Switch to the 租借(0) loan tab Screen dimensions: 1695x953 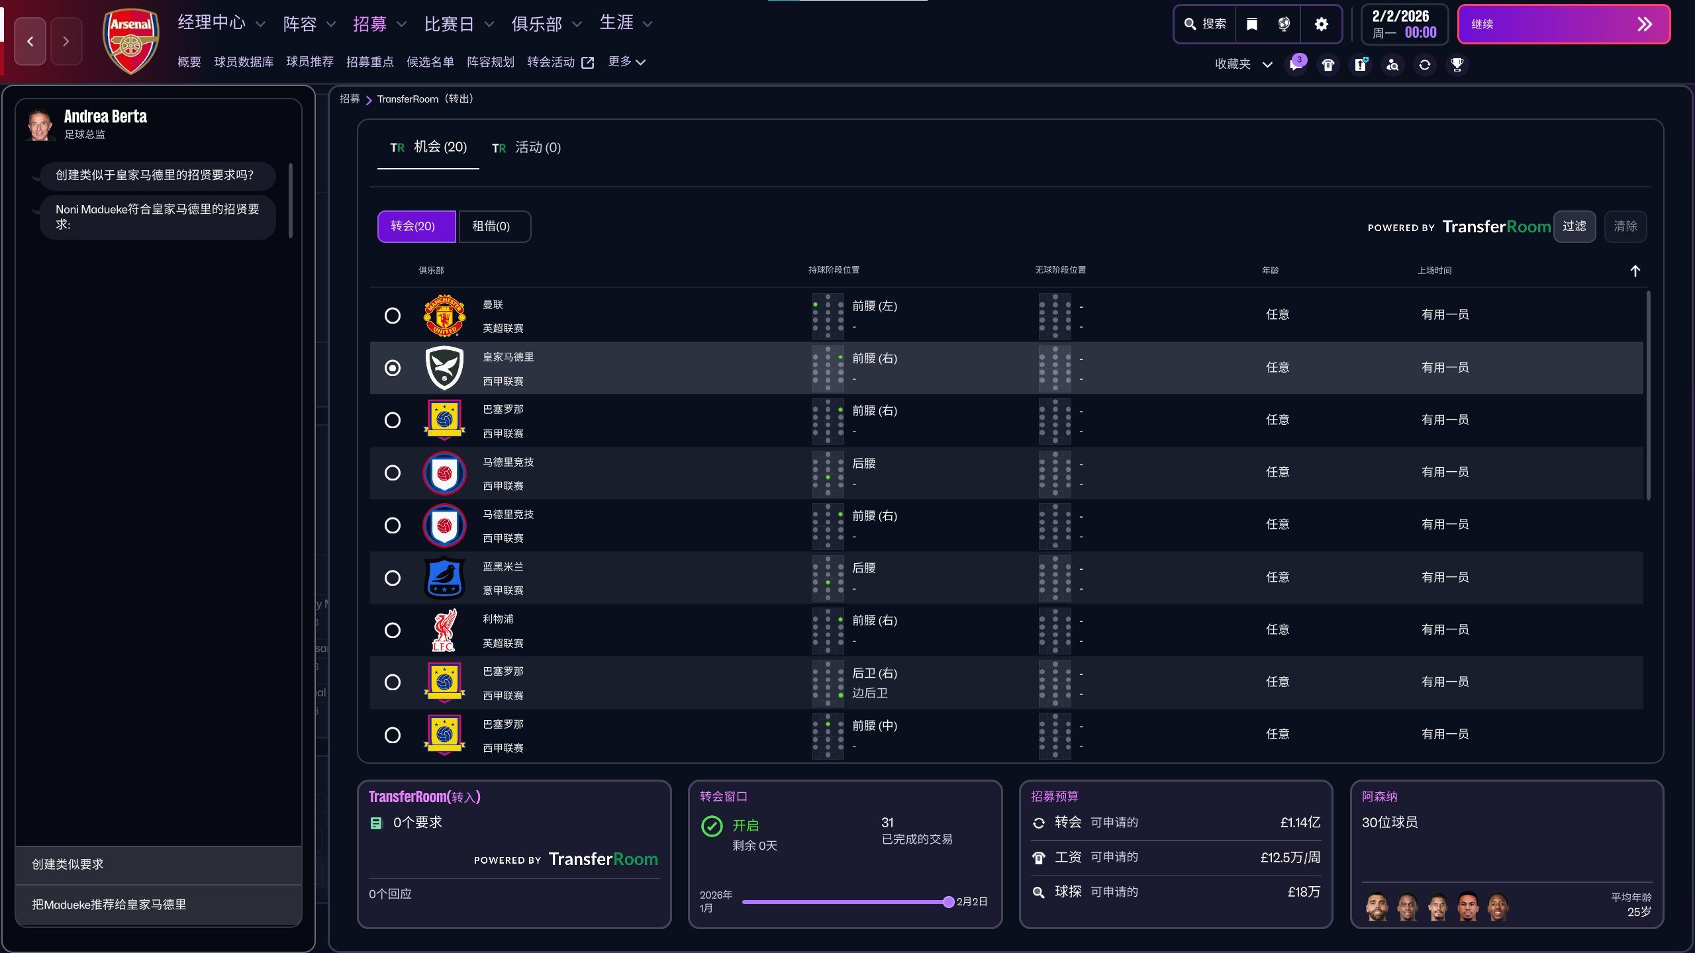click(x=494, y=226)
